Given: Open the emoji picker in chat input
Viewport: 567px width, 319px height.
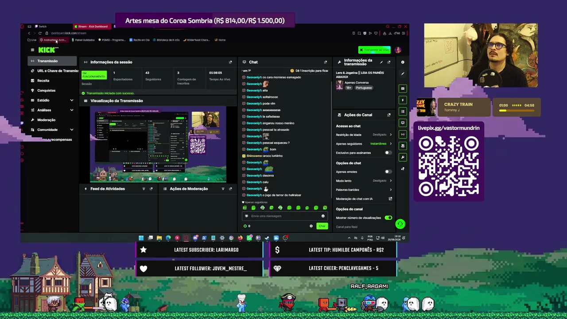Looking at the screenshot, I should 323,216.
